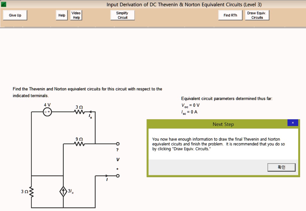
Task: Click Find RTh
Action: coord(230,15)
